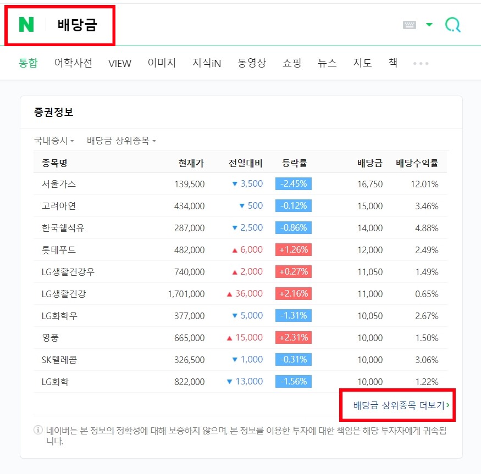Screen dimensions: 481x474
Task: Click the info icon beside the disclaimer
Action: point(38,430)
